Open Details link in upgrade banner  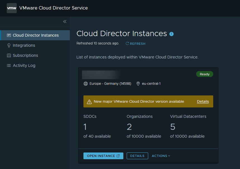[x=203, y=102]
